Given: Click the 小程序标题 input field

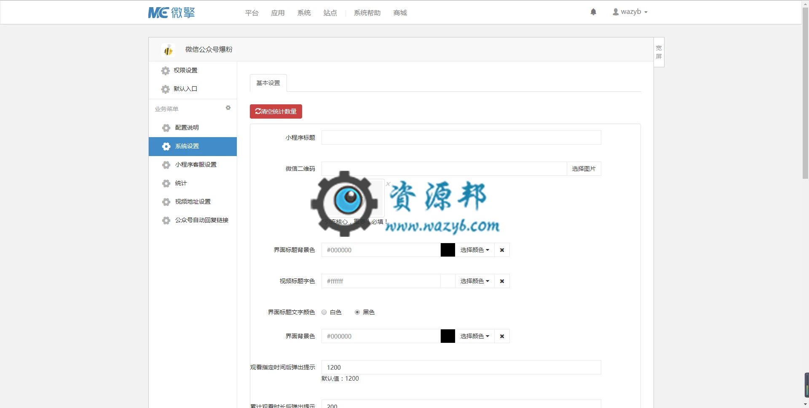Looking at the screenshot, I should coord(461,138).
